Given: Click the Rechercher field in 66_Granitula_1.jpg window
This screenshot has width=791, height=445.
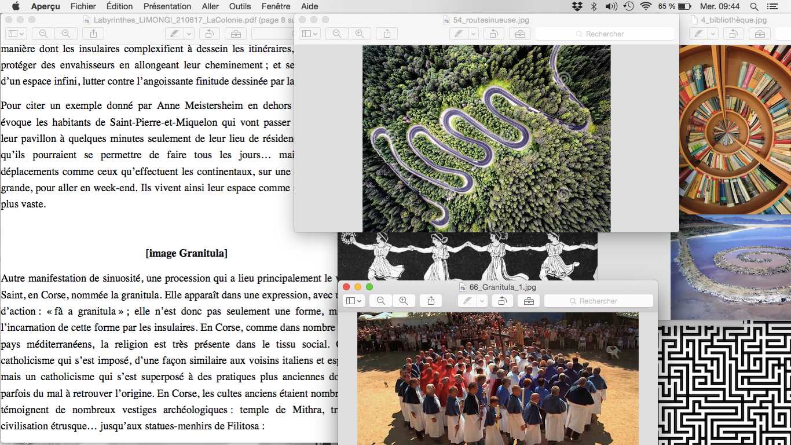Looking at the screenshot, I should pyautogui.click(x=598, y=301).
